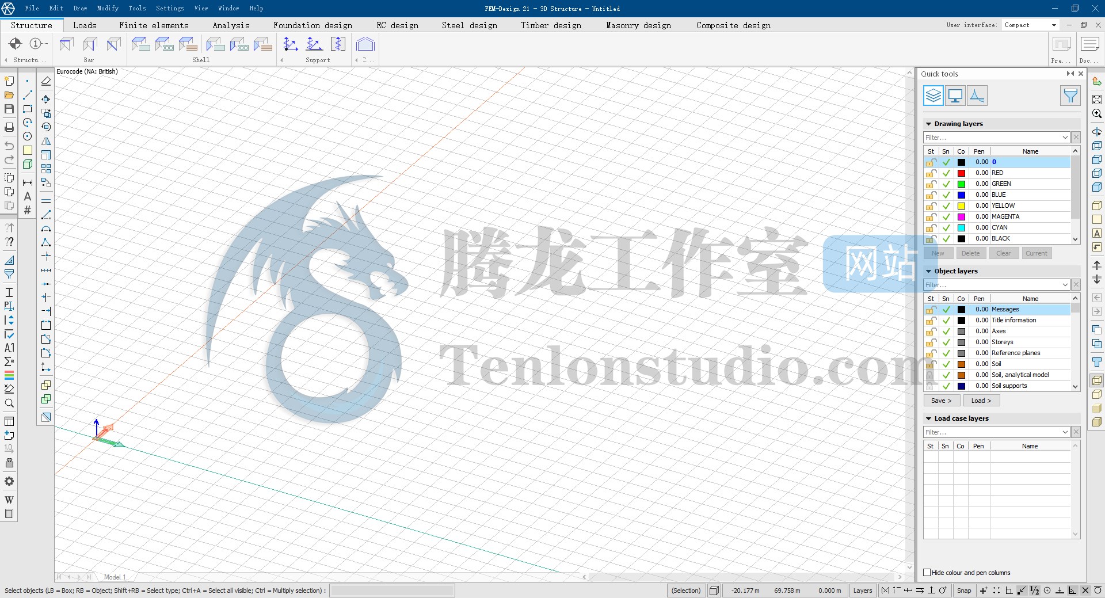The image size is (1105, 598).
Task: Click the Current button under Drawing layers
Action: point(1037,253)
